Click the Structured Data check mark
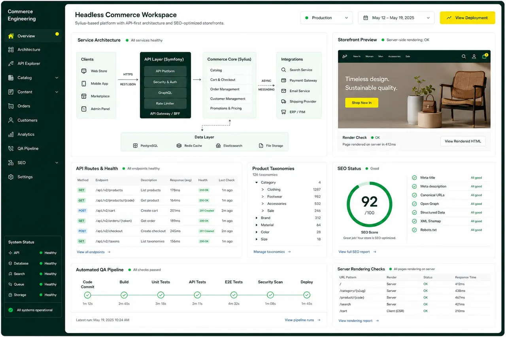This screenshot has height=337, width=506. (x=414, y=213)
